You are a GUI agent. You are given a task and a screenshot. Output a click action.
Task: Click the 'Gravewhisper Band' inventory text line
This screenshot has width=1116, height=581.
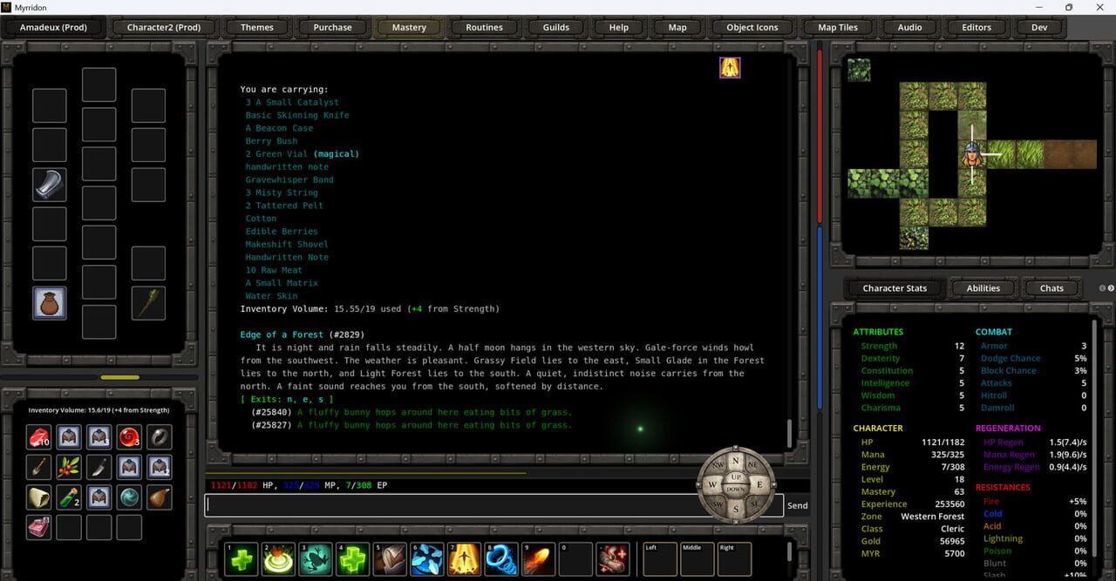point(289,179)
